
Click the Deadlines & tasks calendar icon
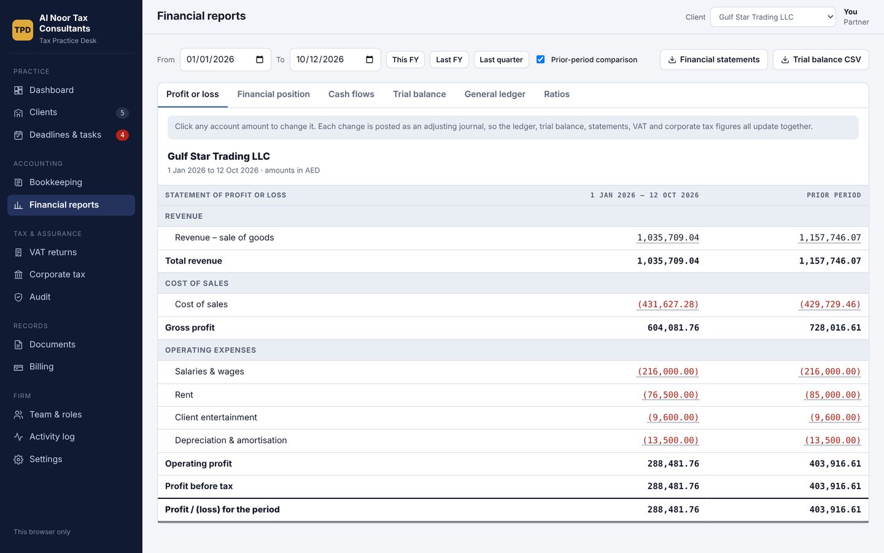tap(18, 135)
